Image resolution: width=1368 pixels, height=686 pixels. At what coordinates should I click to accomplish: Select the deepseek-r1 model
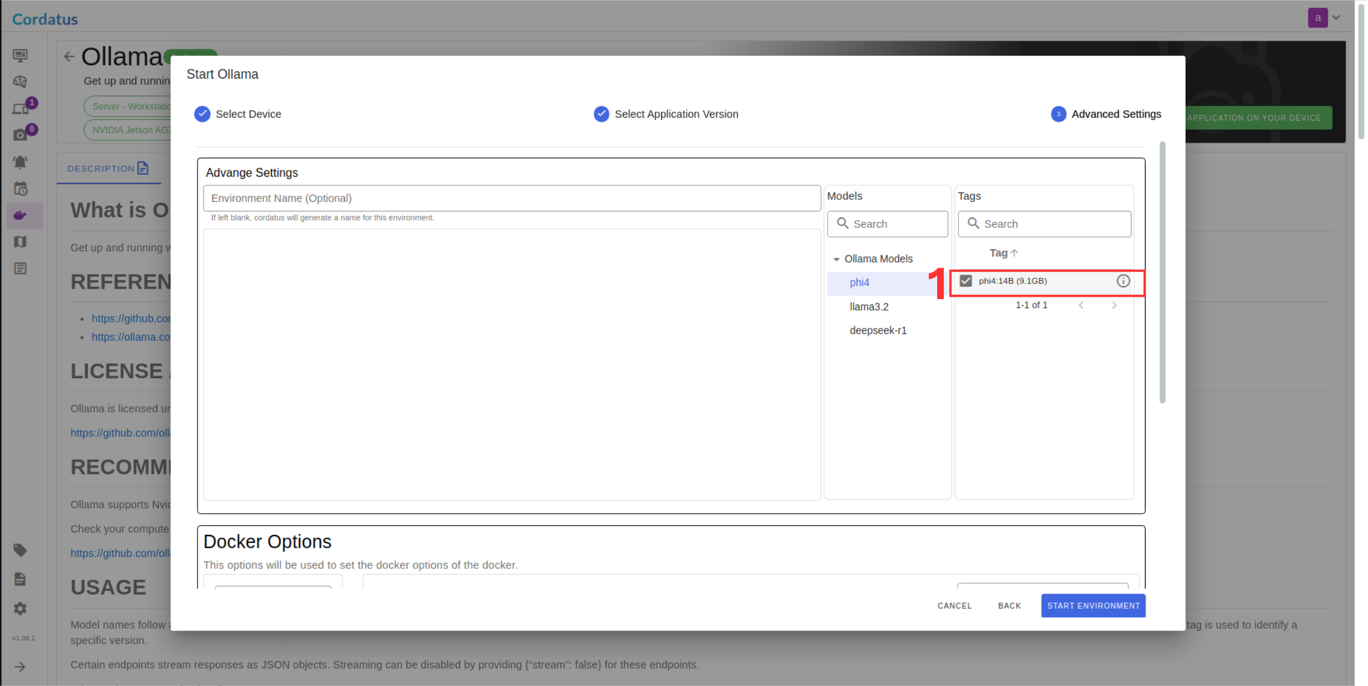878,331
